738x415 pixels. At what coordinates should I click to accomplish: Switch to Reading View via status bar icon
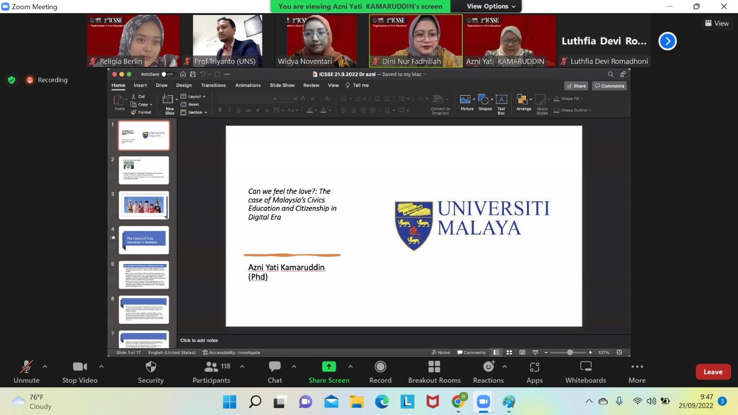[x=523, y=352]
